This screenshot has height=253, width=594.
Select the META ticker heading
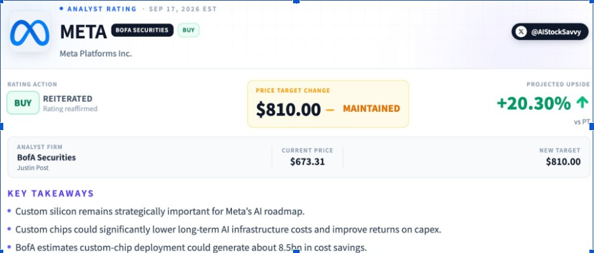coord(83,32)
